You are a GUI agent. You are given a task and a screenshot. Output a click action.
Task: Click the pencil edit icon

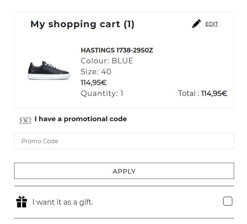[196, 24]
